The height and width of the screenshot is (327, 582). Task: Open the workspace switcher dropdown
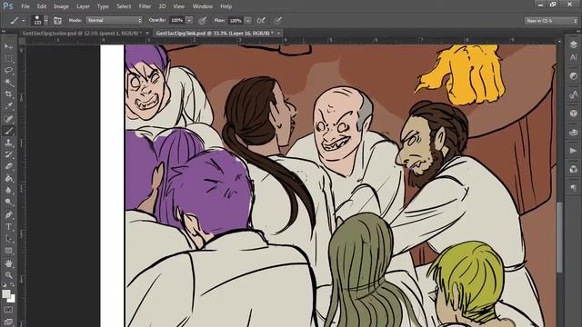point(551,20)
